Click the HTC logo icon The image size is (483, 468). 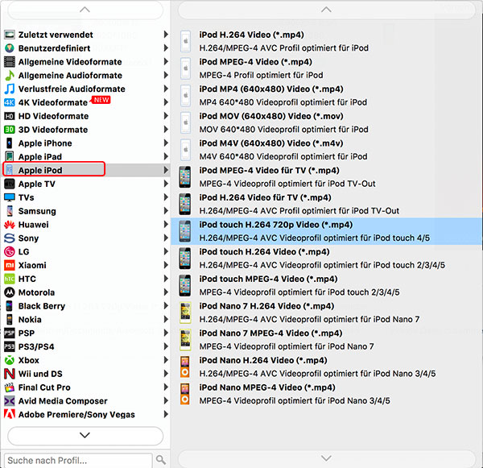[x=10, y=279]
